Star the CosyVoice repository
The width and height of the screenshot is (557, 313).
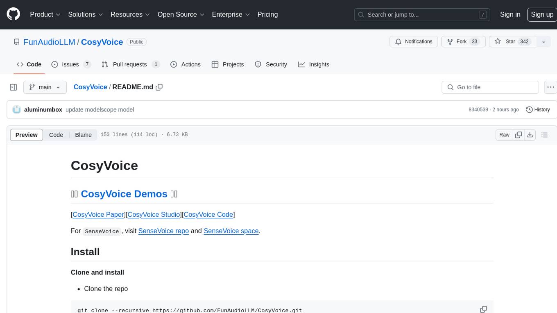click(513, 42)
